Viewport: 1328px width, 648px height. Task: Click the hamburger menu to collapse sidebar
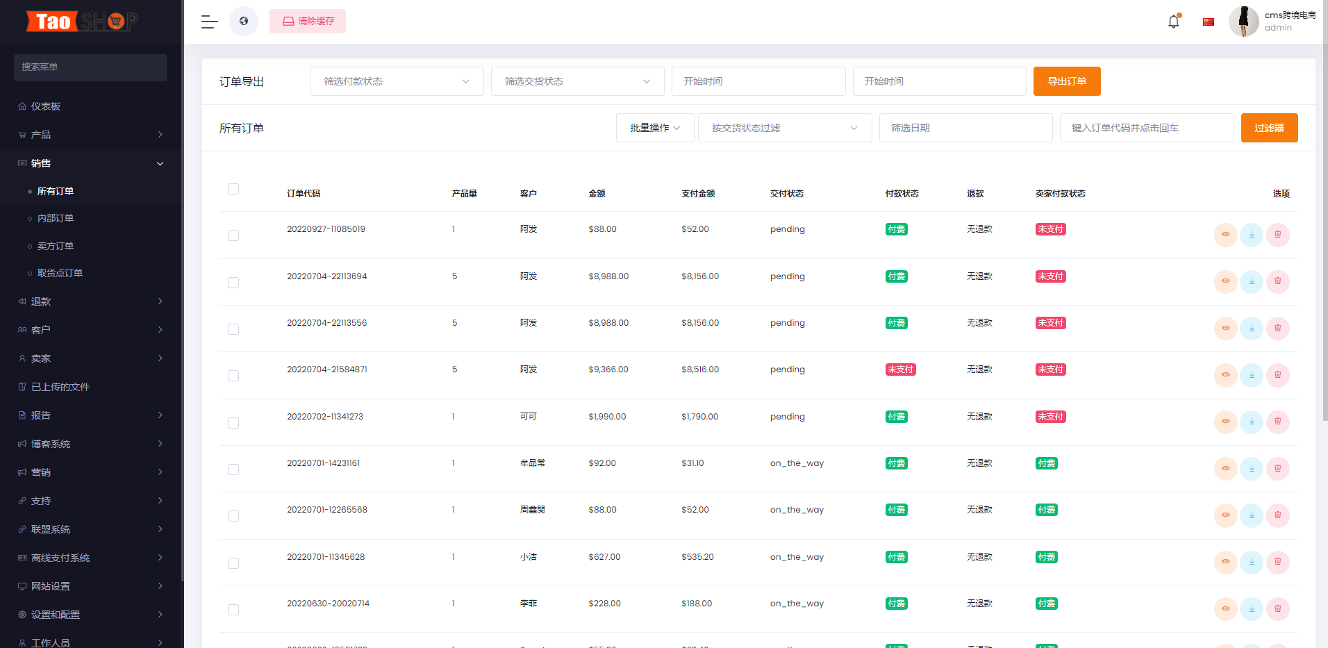coord(208,22)
